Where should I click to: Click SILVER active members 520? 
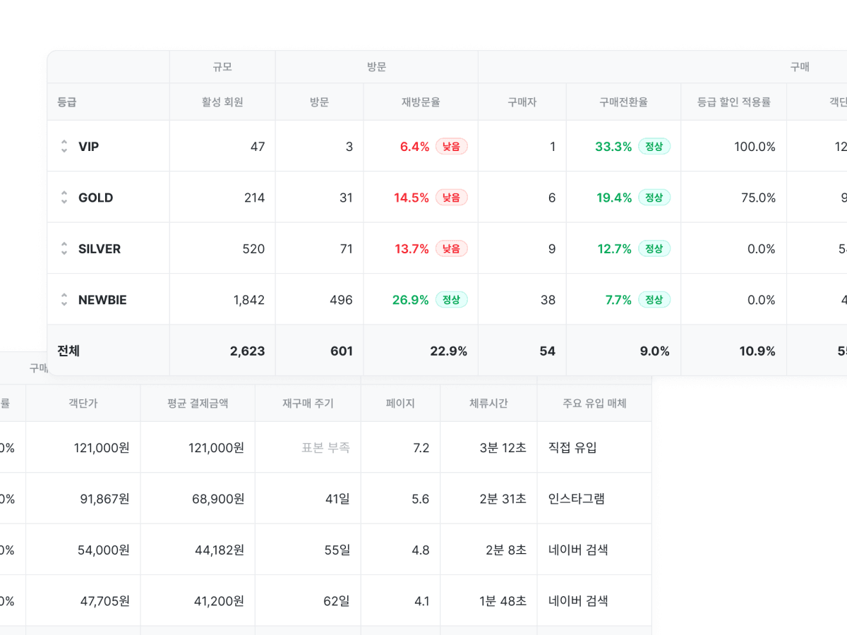click(x=253, y=248)
